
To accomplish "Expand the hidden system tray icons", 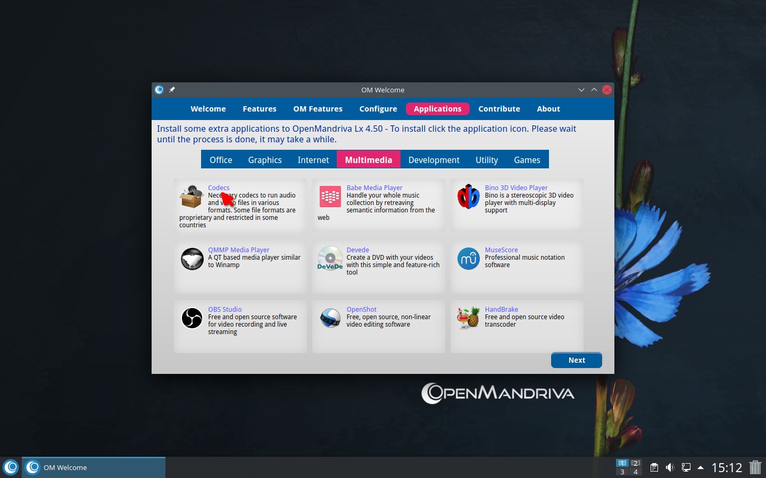I will point(700,467).
